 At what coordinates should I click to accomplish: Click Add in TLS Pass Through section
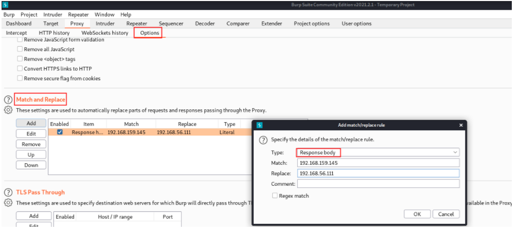pyautogui.click(x=34, y=216)
